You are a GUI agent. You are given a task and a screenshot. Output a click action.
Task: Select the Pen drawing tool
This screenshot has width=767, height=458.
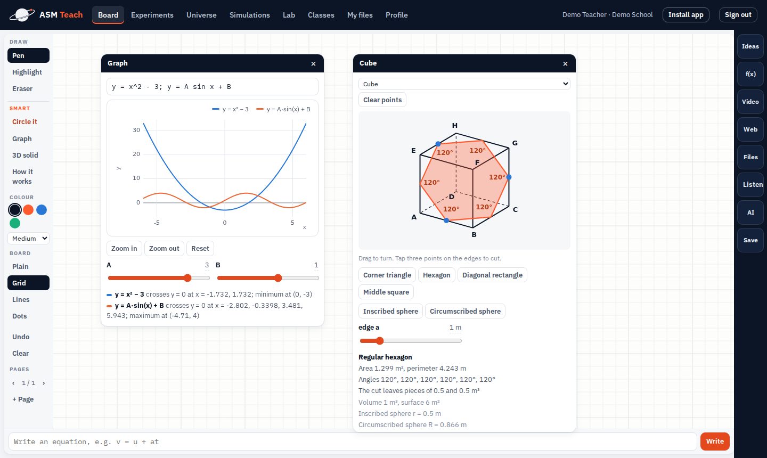[28, 55]
